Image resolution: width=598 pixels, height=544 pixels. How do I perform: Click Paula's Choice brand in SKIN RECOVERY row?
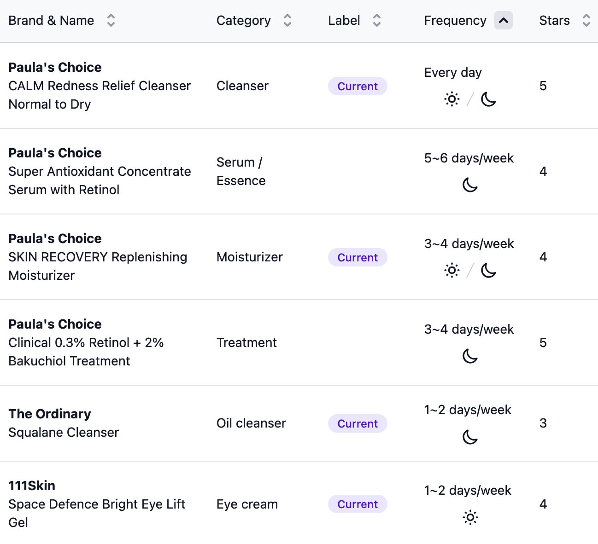tap(55, 238)
